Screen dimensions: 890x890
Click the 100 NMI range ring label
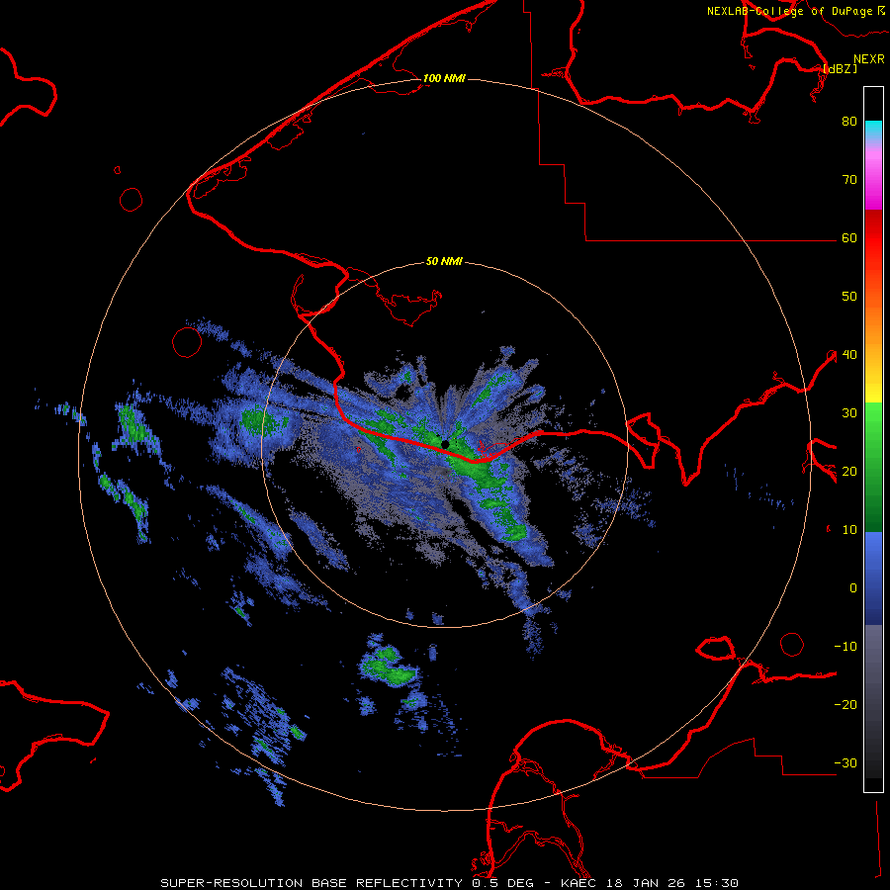pos(444,78)
